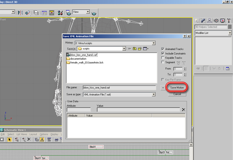
Task: Click the Schematic View hierarchy mode icon
Action: pos(37,140)
